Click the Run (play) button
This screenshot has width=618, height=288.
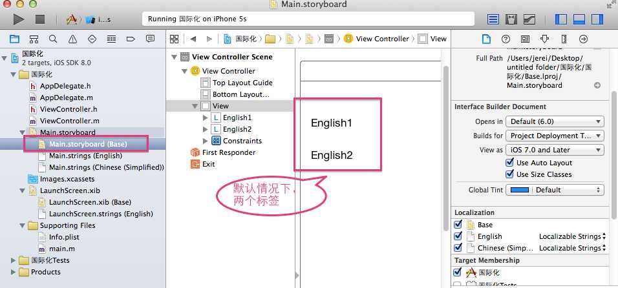coord(19,19)
